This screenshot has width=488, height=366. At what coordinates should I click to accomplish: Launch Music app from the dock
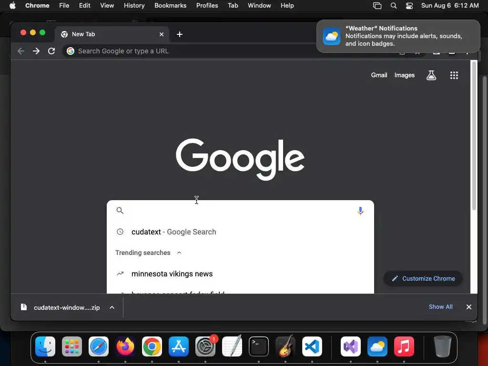click(404, 346)
